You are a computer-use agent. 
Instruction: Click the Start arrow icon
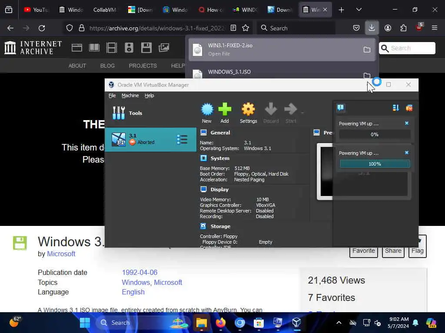click(x=290, y=113)
